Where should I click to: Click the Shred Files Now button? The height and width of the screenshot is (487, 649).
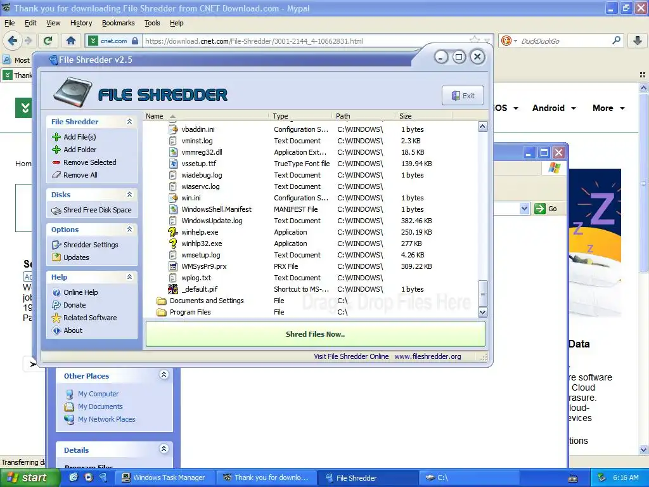(316, 334)
